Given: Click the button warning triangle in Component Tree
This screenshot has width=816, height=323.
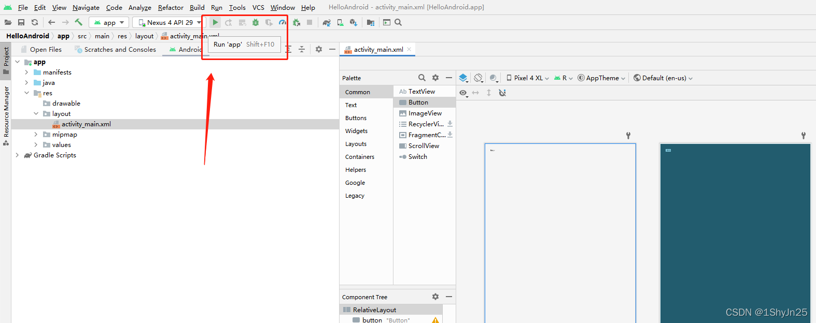Looking at the screenshot, I should tap(435, 320).
